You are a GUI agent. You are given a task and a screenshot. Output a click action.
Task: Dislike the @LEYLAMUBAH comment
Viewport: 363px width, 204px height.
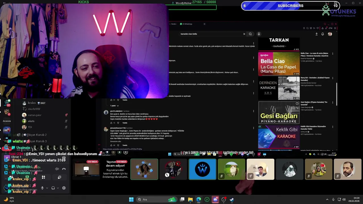pyautogui.click(x=118, y=123)
